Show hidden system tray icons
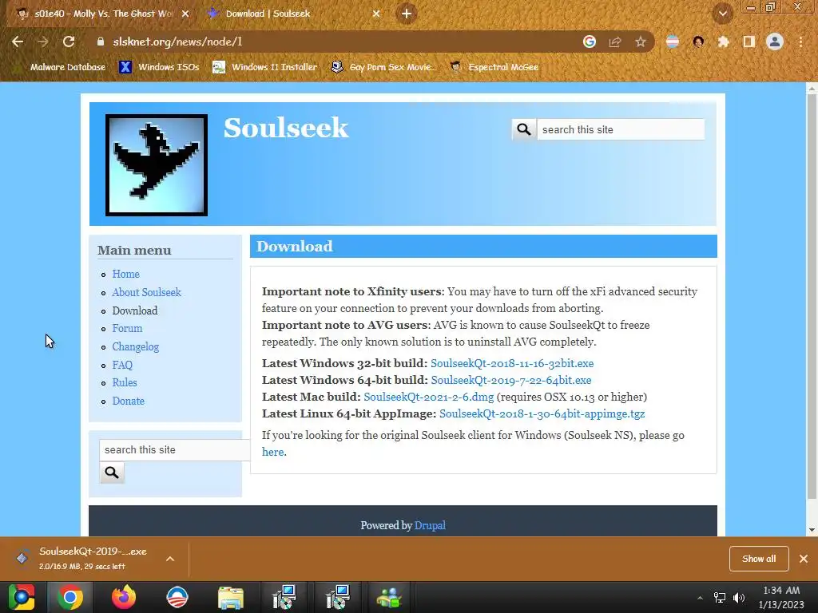 coord(700,598)
